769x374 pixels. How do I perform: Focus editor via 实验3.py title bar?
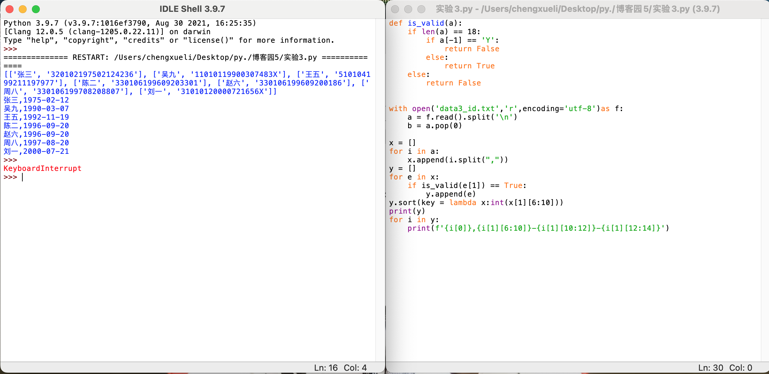pyautogui.click(x=577, y=9)
